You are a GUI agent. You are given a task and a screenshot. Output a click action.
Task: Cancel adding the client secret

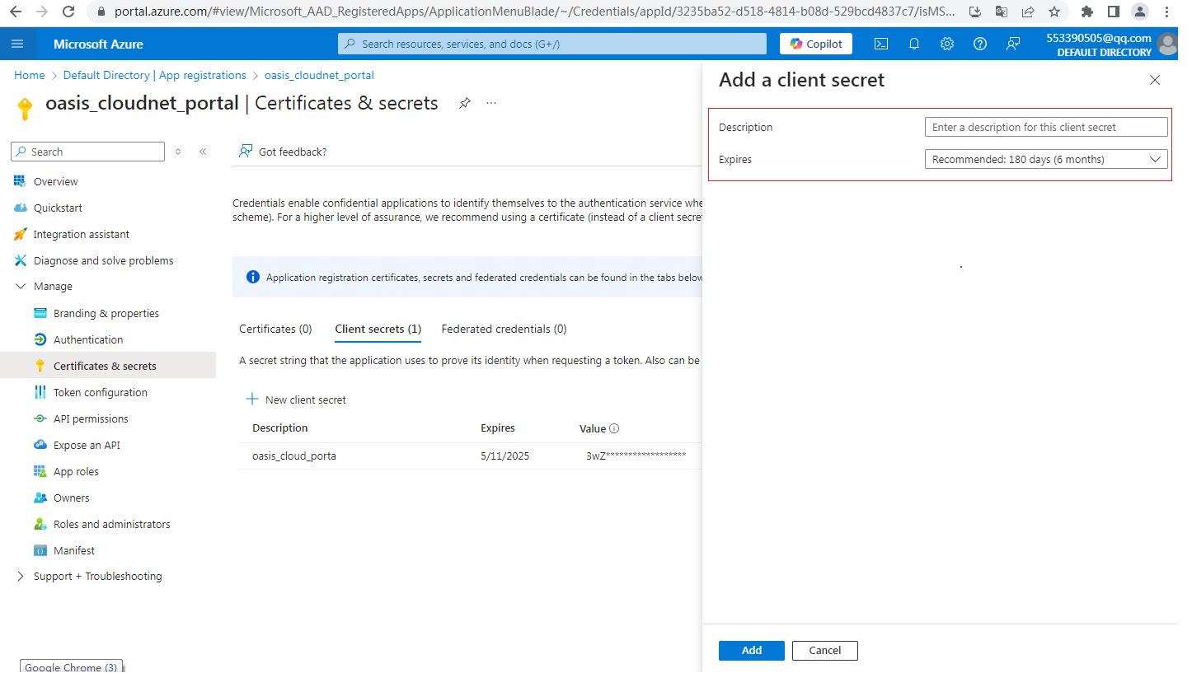(825, 651)
